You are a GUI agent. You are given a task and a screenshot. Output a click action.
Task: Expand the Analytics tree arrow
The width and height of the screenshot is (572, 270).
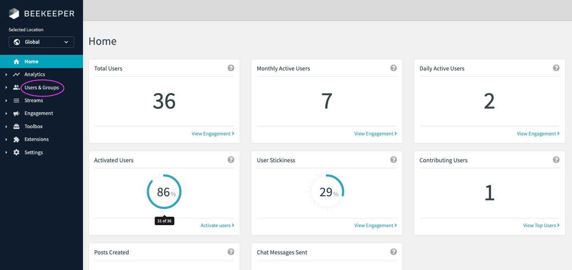point(6,75)
